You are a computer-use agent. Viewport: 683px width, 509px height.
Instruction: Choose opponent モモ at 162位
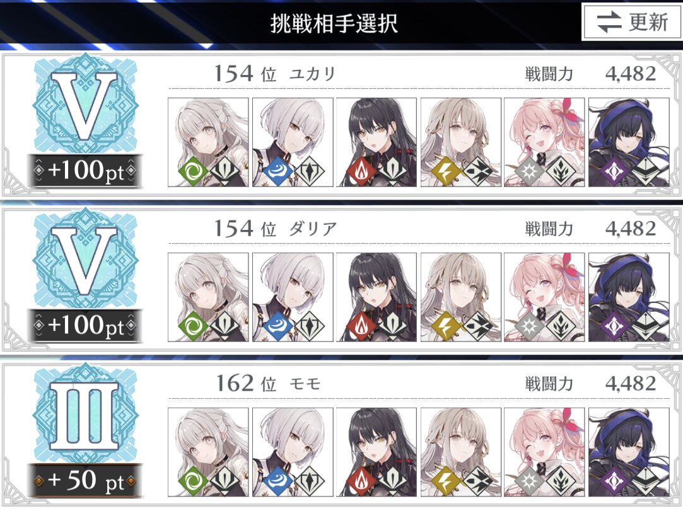pos(342,434)
